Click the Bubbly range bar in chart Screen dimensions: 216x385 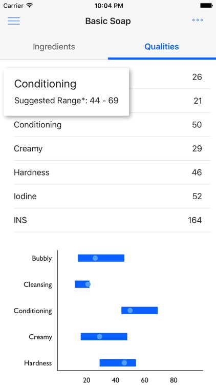101,258
